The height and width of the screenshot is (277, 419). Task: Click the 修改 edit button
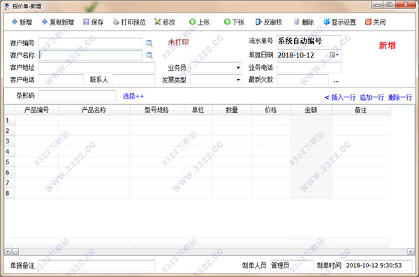tap(165, 22)
